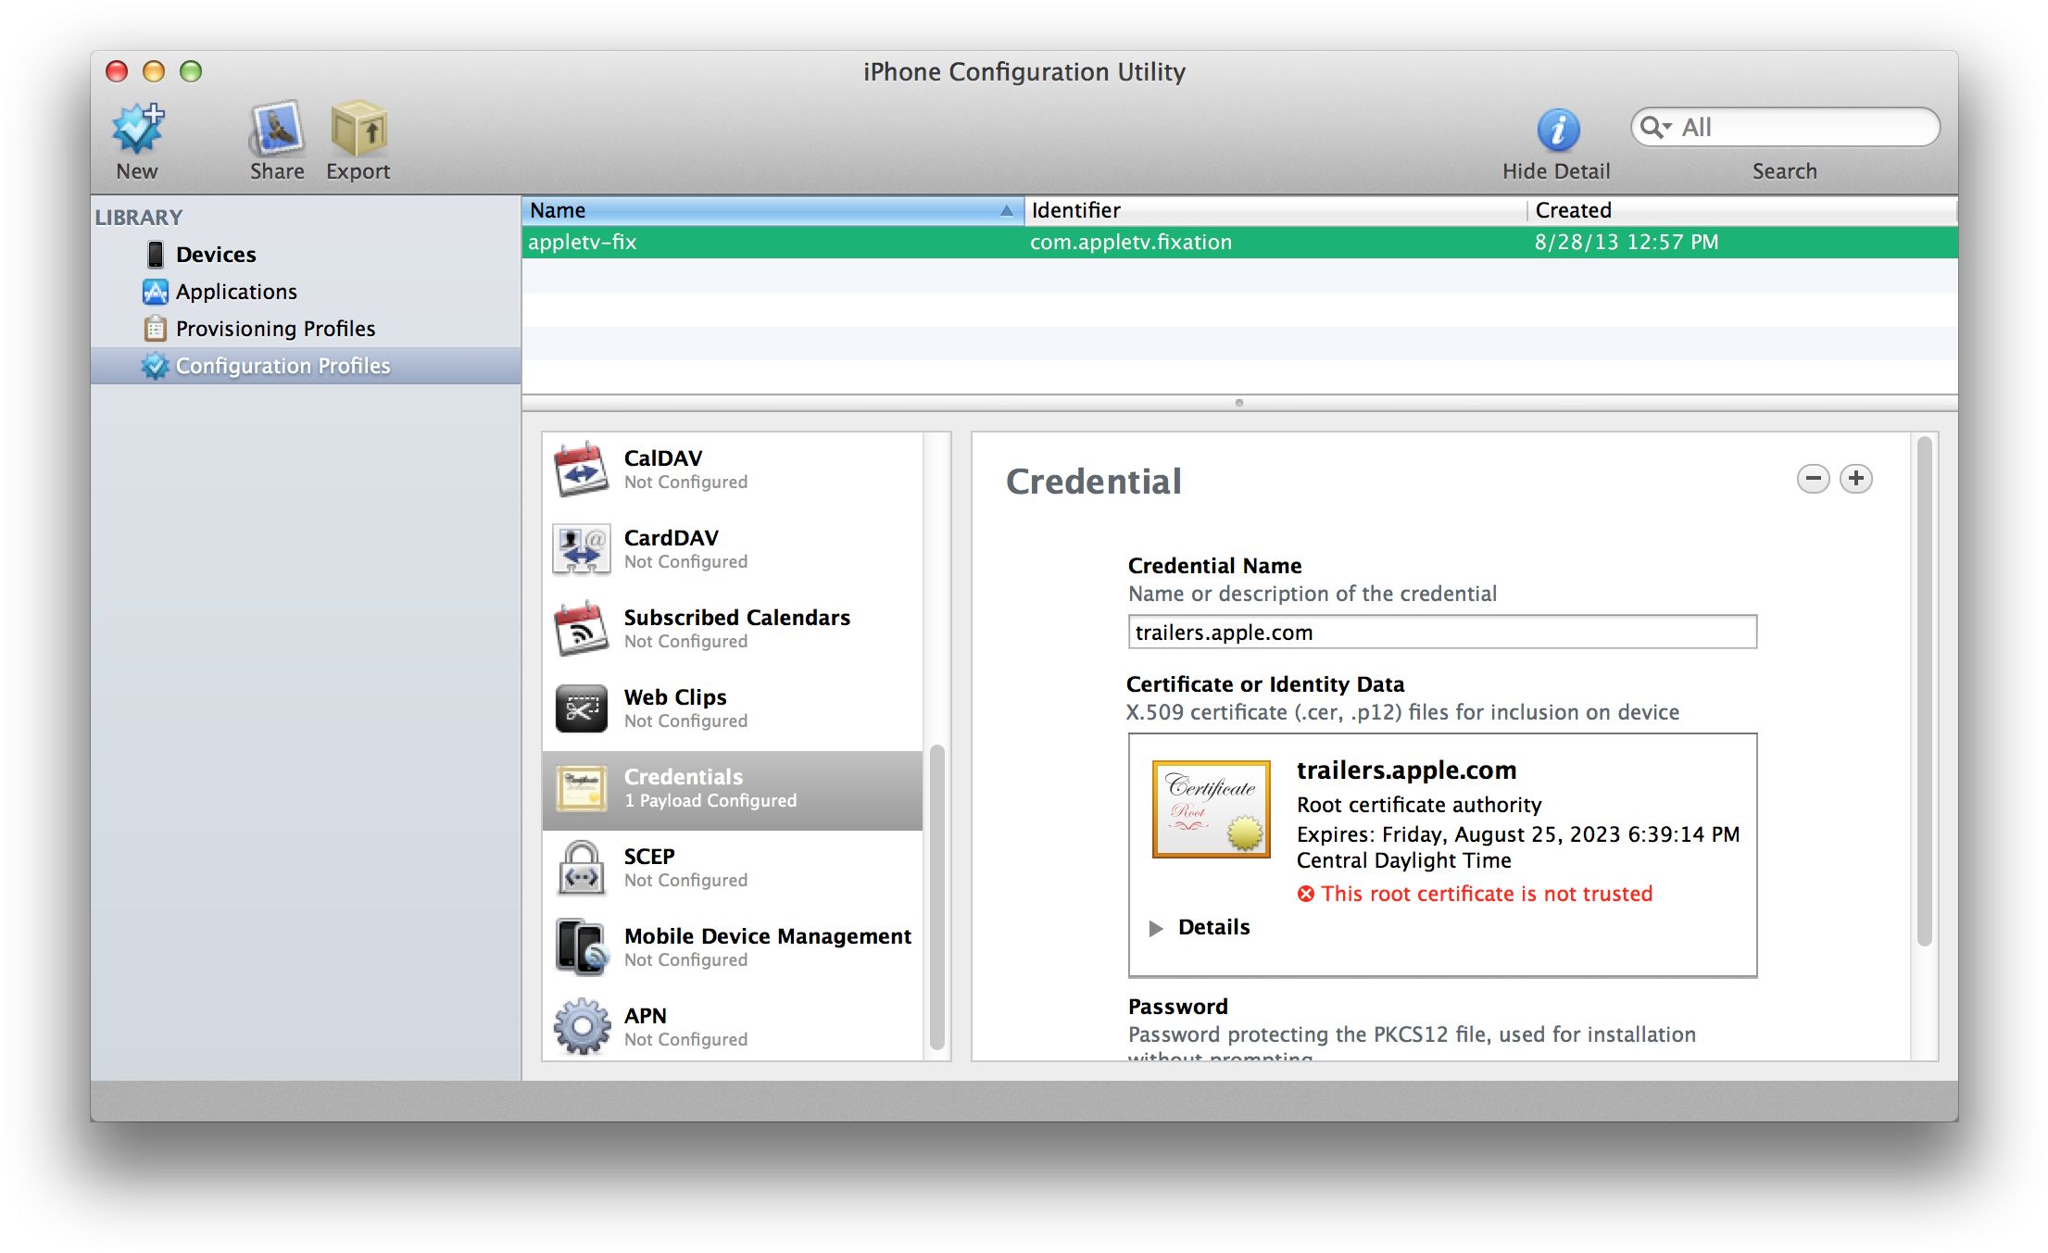Image resolution: width=2048 pixels, height=1253 pixels.
Task: Click 'This root certificate is not trusted' text
Action: pyautogui.click(x=1487, y=894)
